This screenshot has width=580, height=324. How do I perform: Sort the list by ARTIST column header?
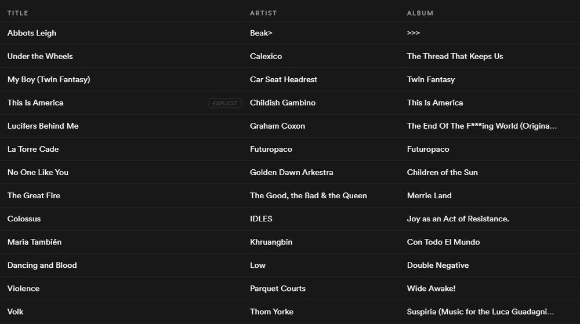click(x=263, y=13)
